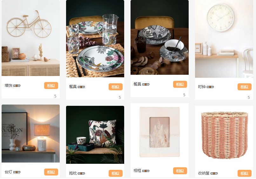Click 相似 button for 台灯

pos(51,172)
